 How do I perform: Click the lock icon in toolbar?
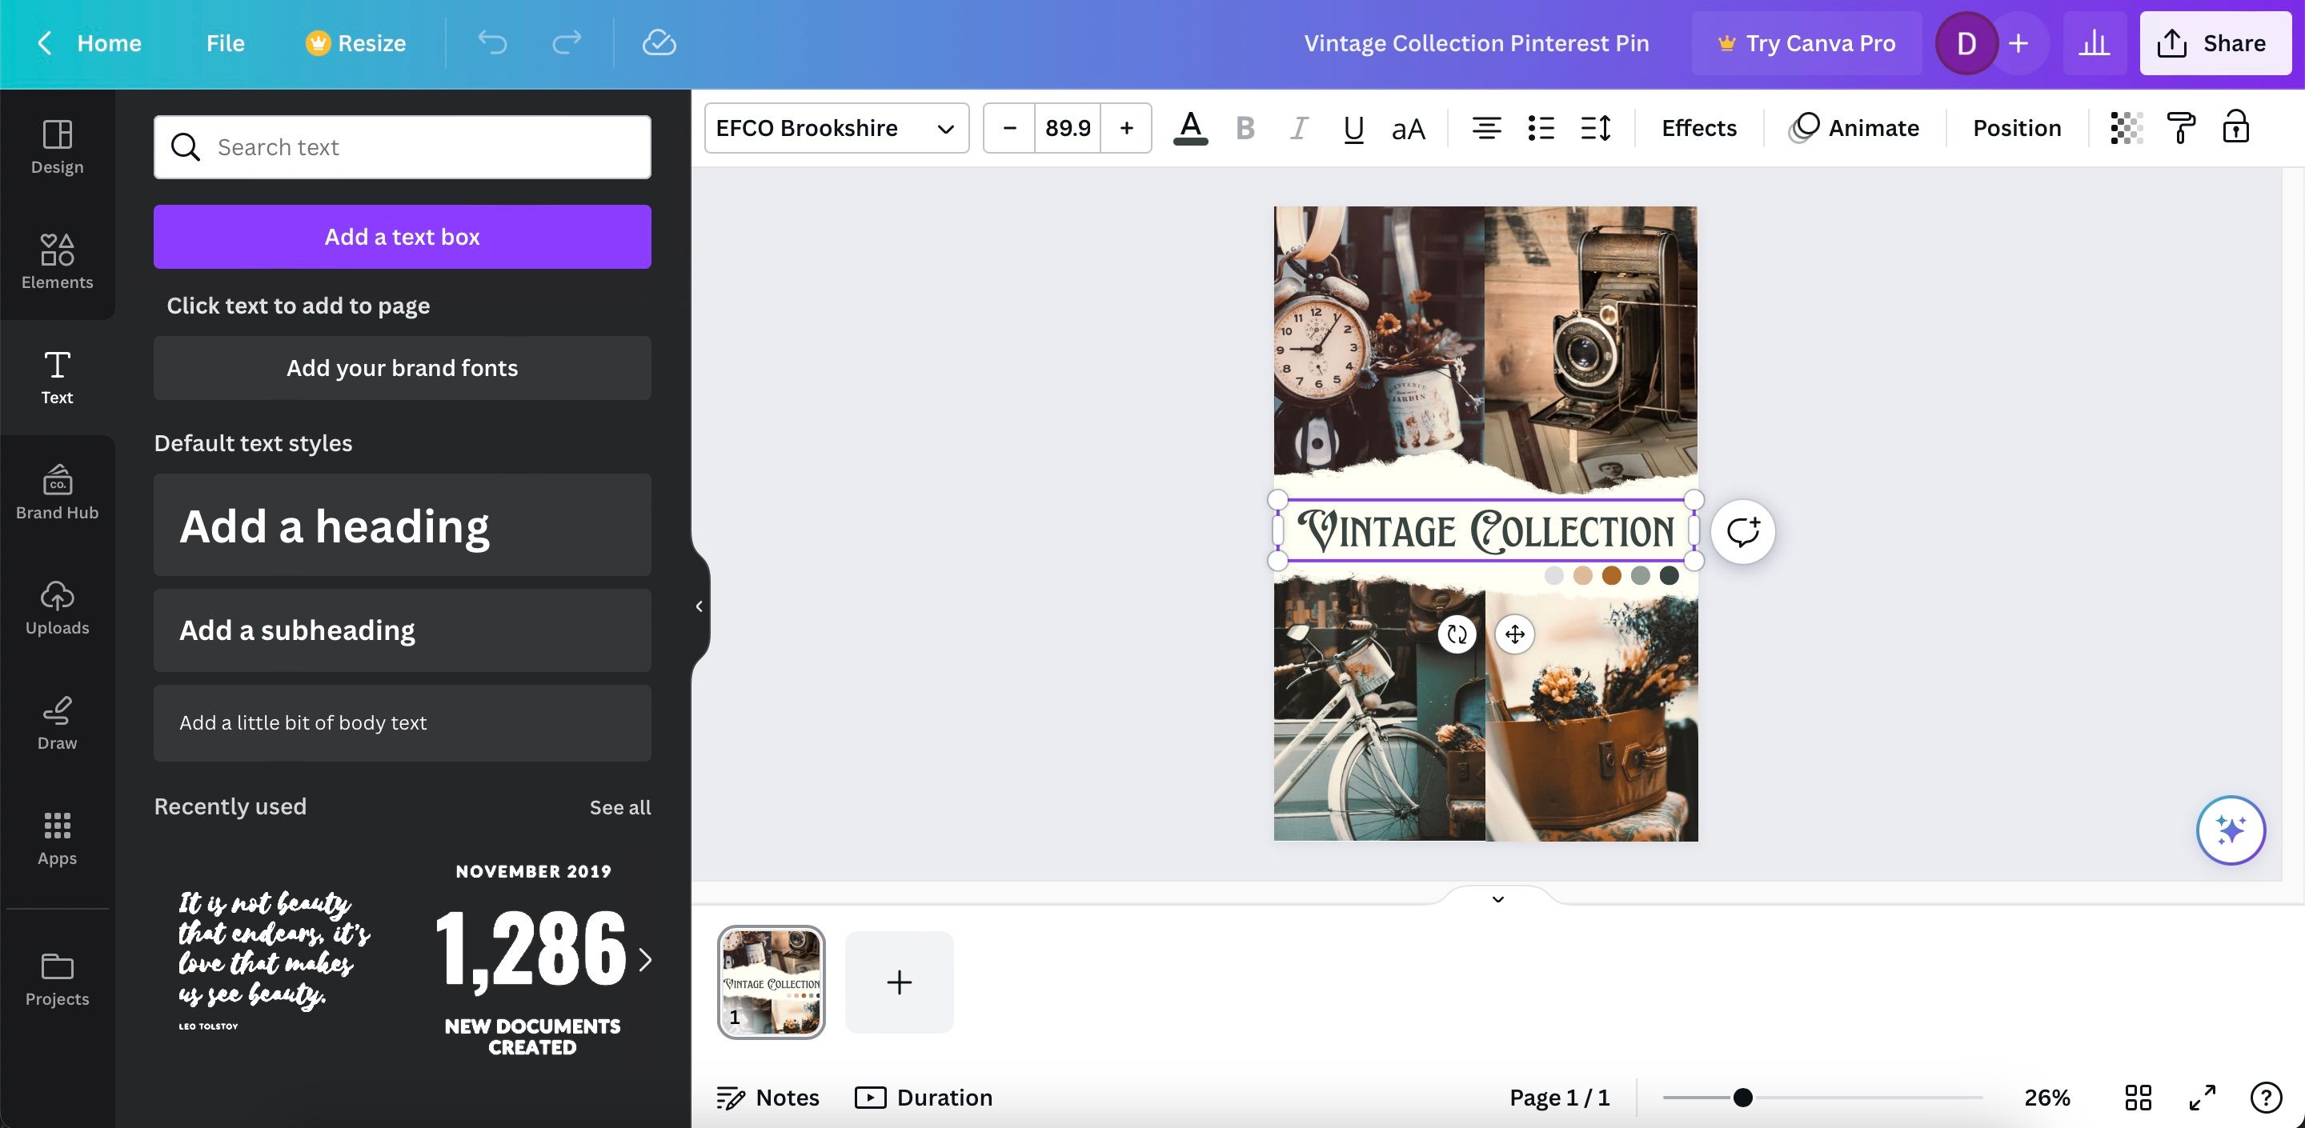click(2235, 128)
